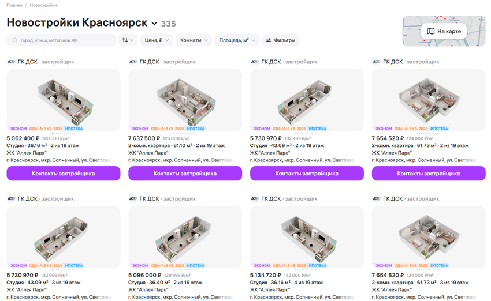Image resolution: width=491 pixels, height=301 pixels.
Task: Click the search magnifier icon
Action: [x=14, y=40]
